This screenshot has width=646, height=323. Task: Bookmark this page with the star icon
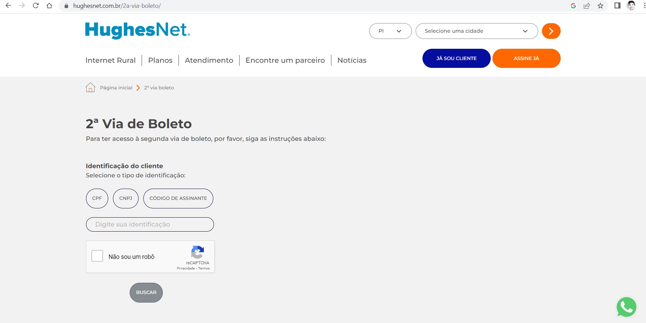(x=601, y=6)
